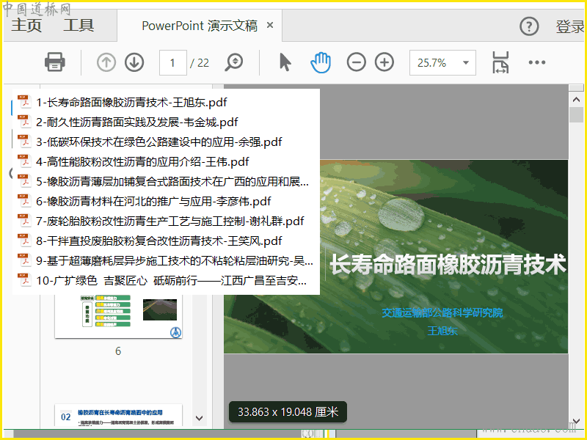Click PDF icon beside 4-高性能胶粉改性沥青

[24, 161]
